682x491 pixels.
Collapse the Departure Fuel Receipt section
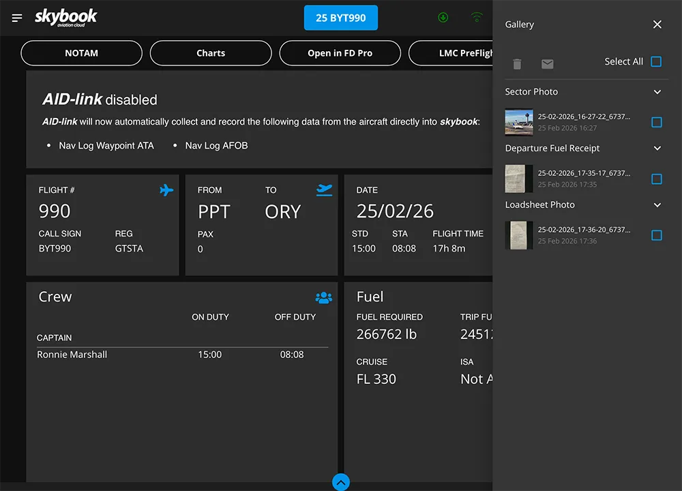[x=657, y=149]
